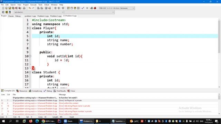This screenshot has height=124, width=221.
Task: Click the Close All toolbar icon
Action: (x=20, y=8)
